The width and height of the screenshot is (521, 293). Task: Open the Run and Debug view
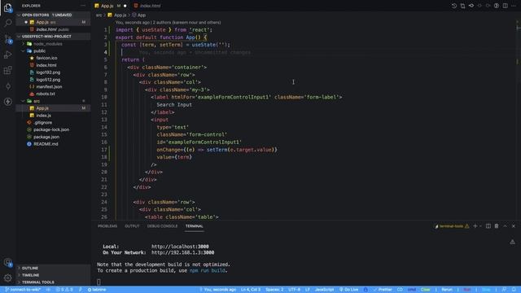pyautogui.click(x=7, y=55)
